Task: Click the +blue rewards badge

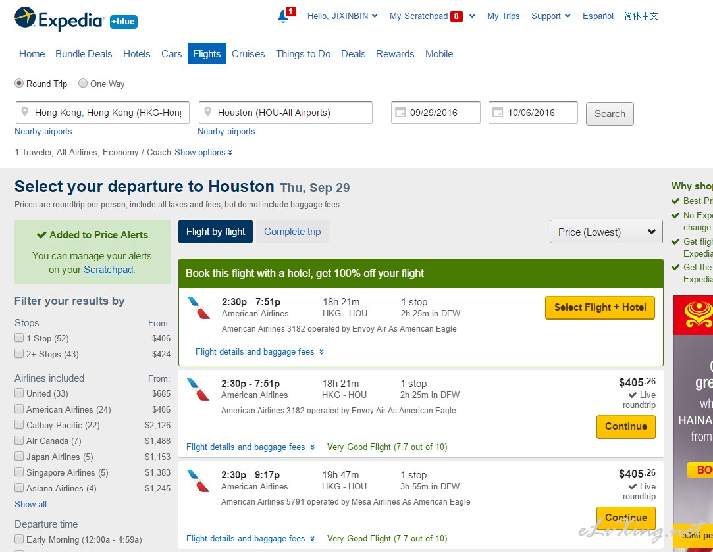Action: 124,21
